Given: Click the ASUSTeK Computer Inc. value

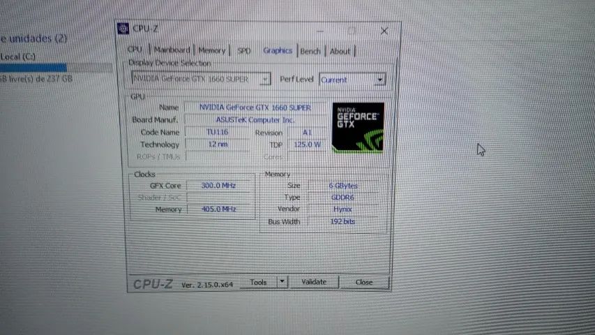Looking at the screenshot, I should pos(255,119).
